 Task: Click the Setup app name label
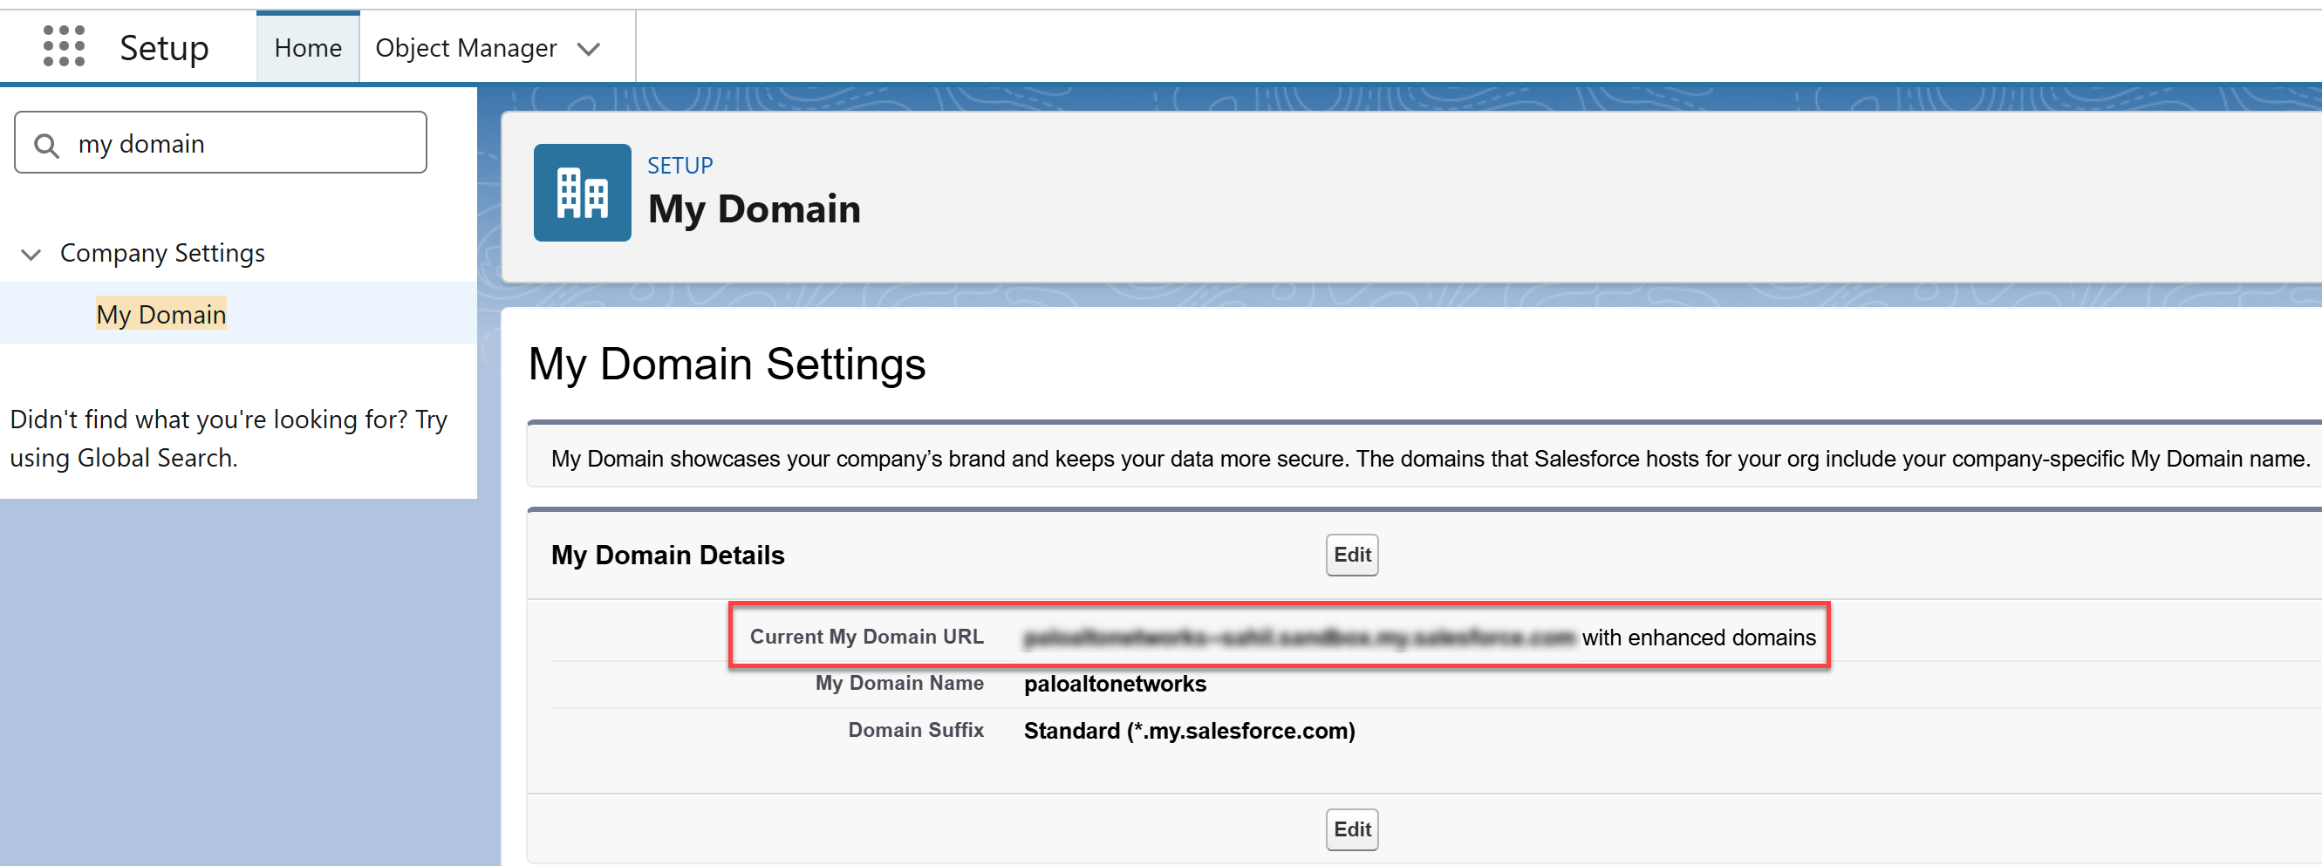[x=164, y=48]
